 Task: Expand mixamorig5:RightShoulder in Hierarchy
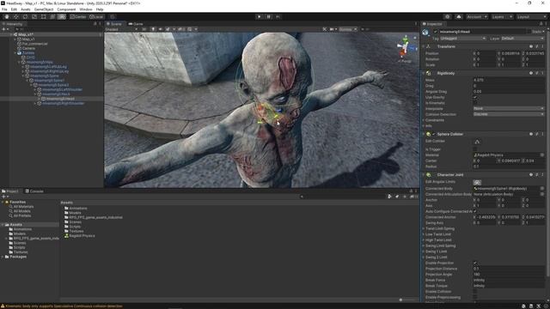coord(35,103)
